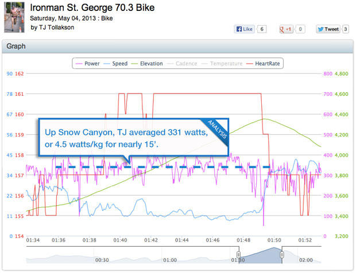Screen dimensions: 356x273
Task: Click the tweet count bubble showing 3
Action: coord(346,29)
